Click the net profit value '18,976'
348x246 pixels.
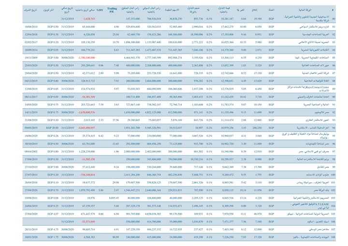pyautogui.click(x=91, y=198)
